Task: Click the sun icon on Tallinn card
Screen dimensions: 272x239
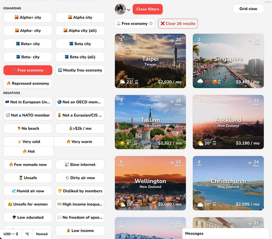Action: click(x=122, y=143)
